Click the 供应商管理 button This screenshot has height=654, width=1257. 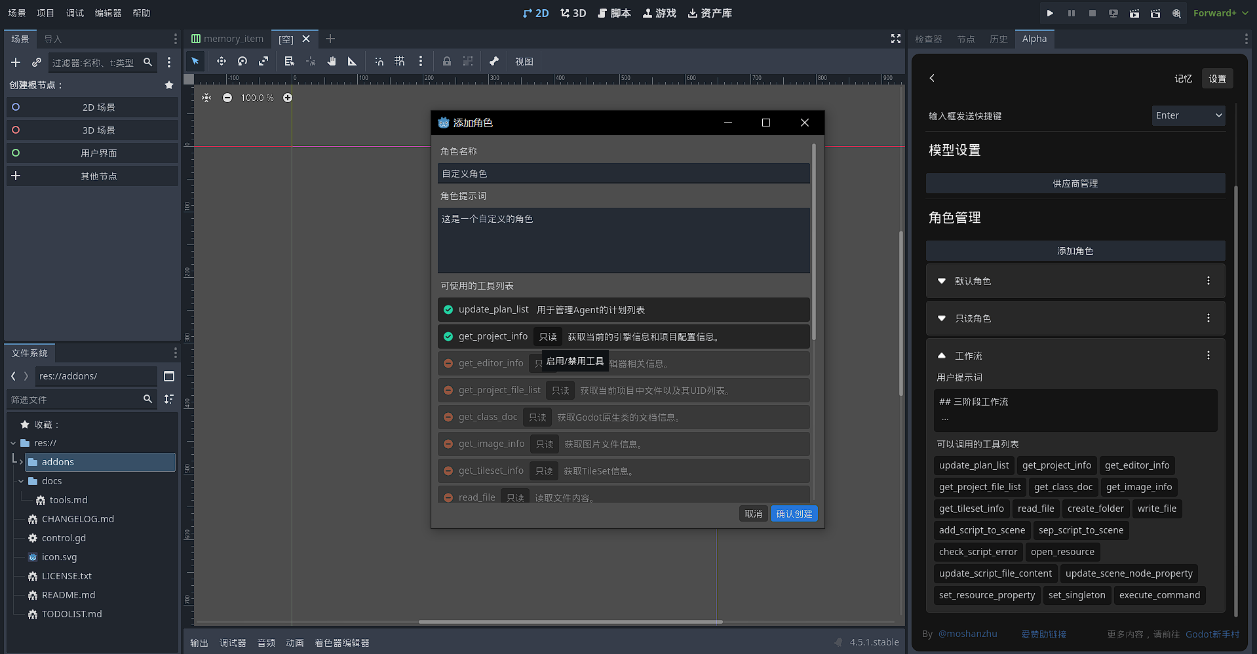pos(1075,183)
